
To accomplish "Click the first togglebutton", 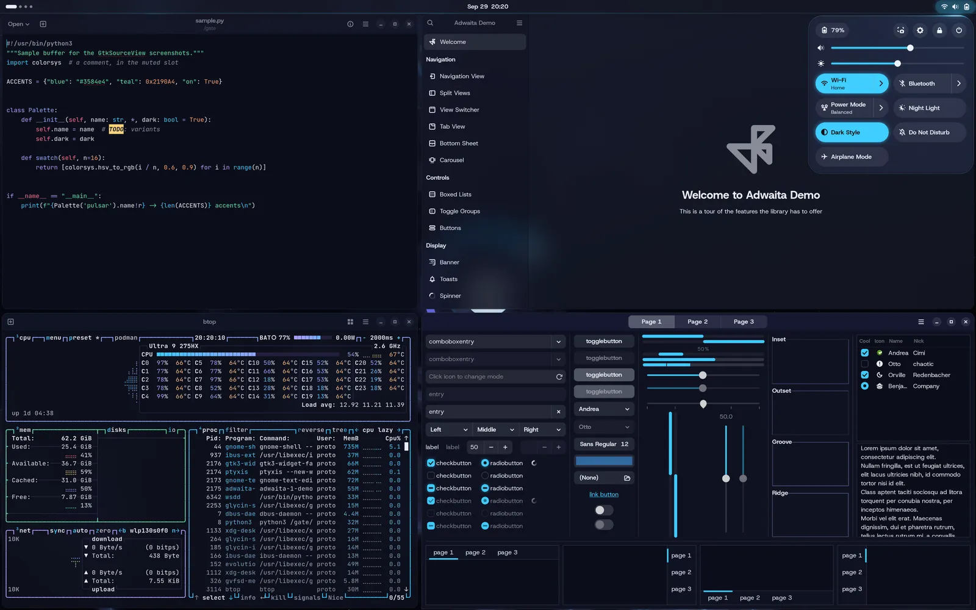I will (604, 342).
